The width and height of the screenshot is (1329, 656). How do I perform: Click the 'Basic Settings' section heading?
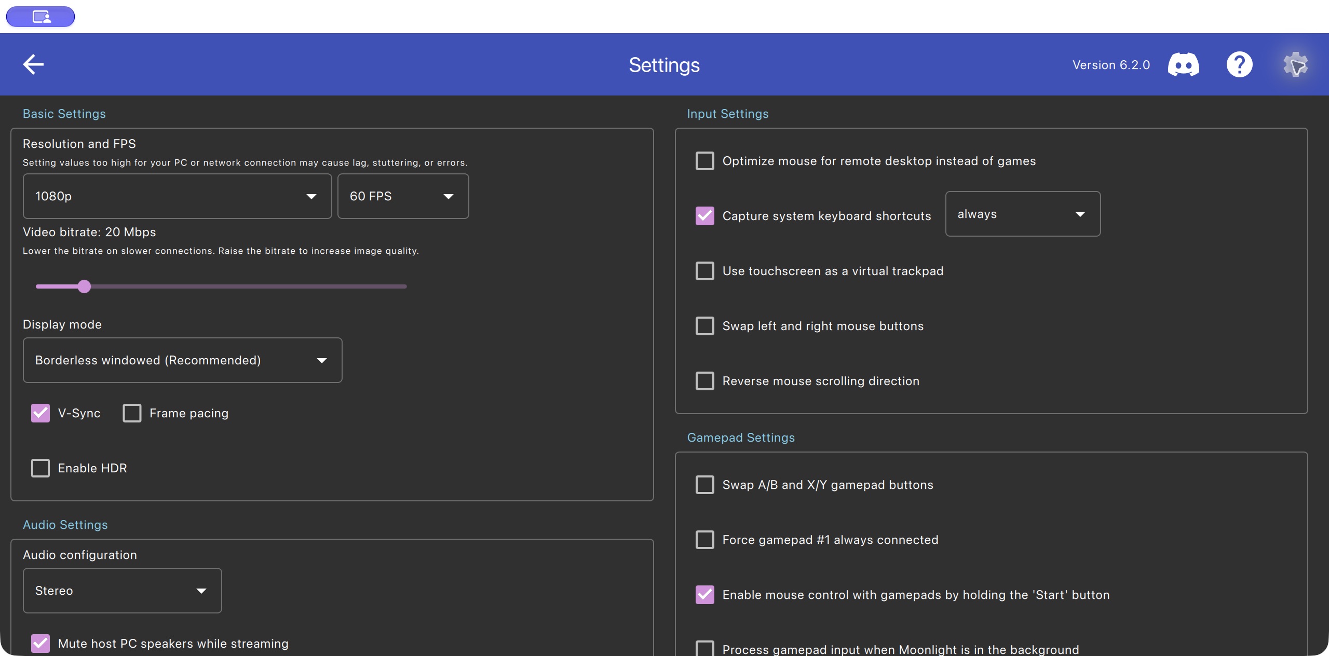(64, 114)
